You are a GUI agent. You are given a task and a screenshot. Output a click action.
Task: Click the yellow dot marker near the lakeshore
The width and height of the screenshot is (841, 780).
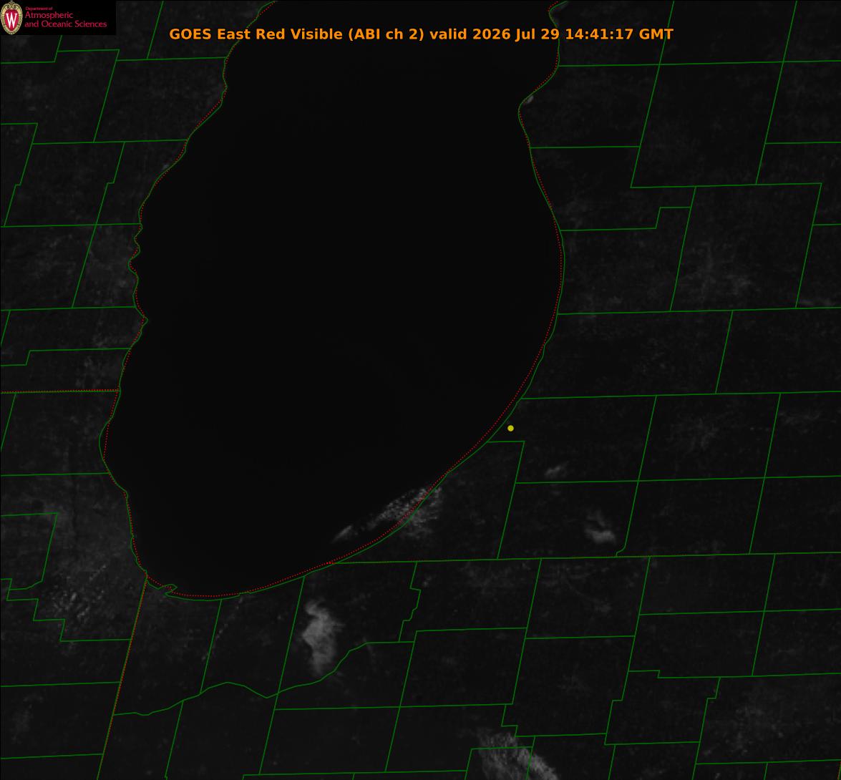point(510,428)
